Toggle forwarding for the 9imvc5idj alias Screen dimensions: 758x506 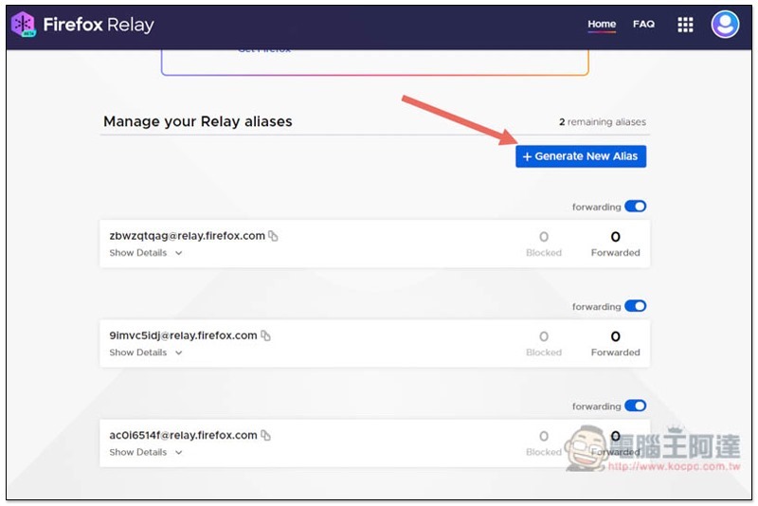coord(635,306)
